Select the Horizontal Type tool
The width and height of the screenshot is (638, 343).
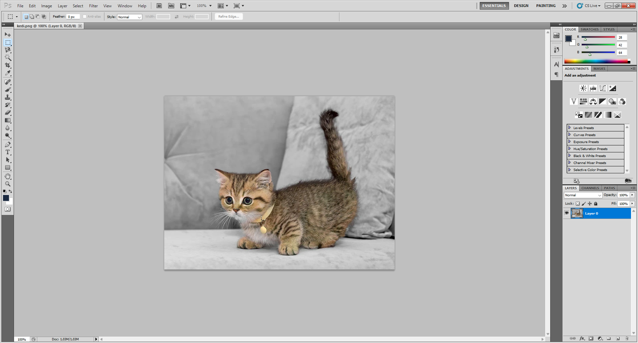8,152
